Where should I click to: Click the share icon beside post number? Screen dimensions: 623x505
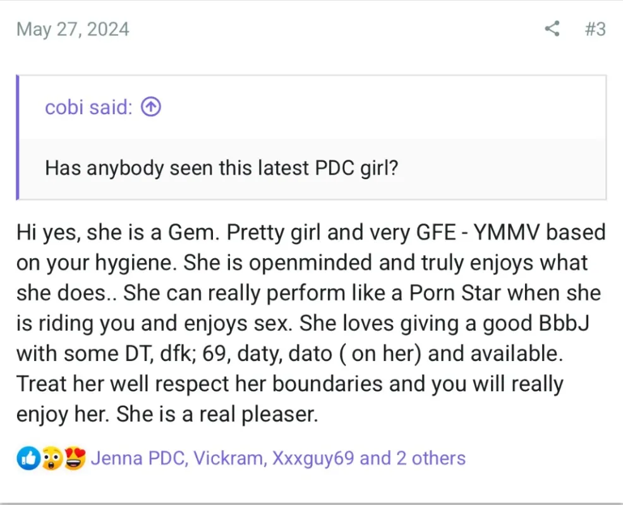tap(552, 29)
